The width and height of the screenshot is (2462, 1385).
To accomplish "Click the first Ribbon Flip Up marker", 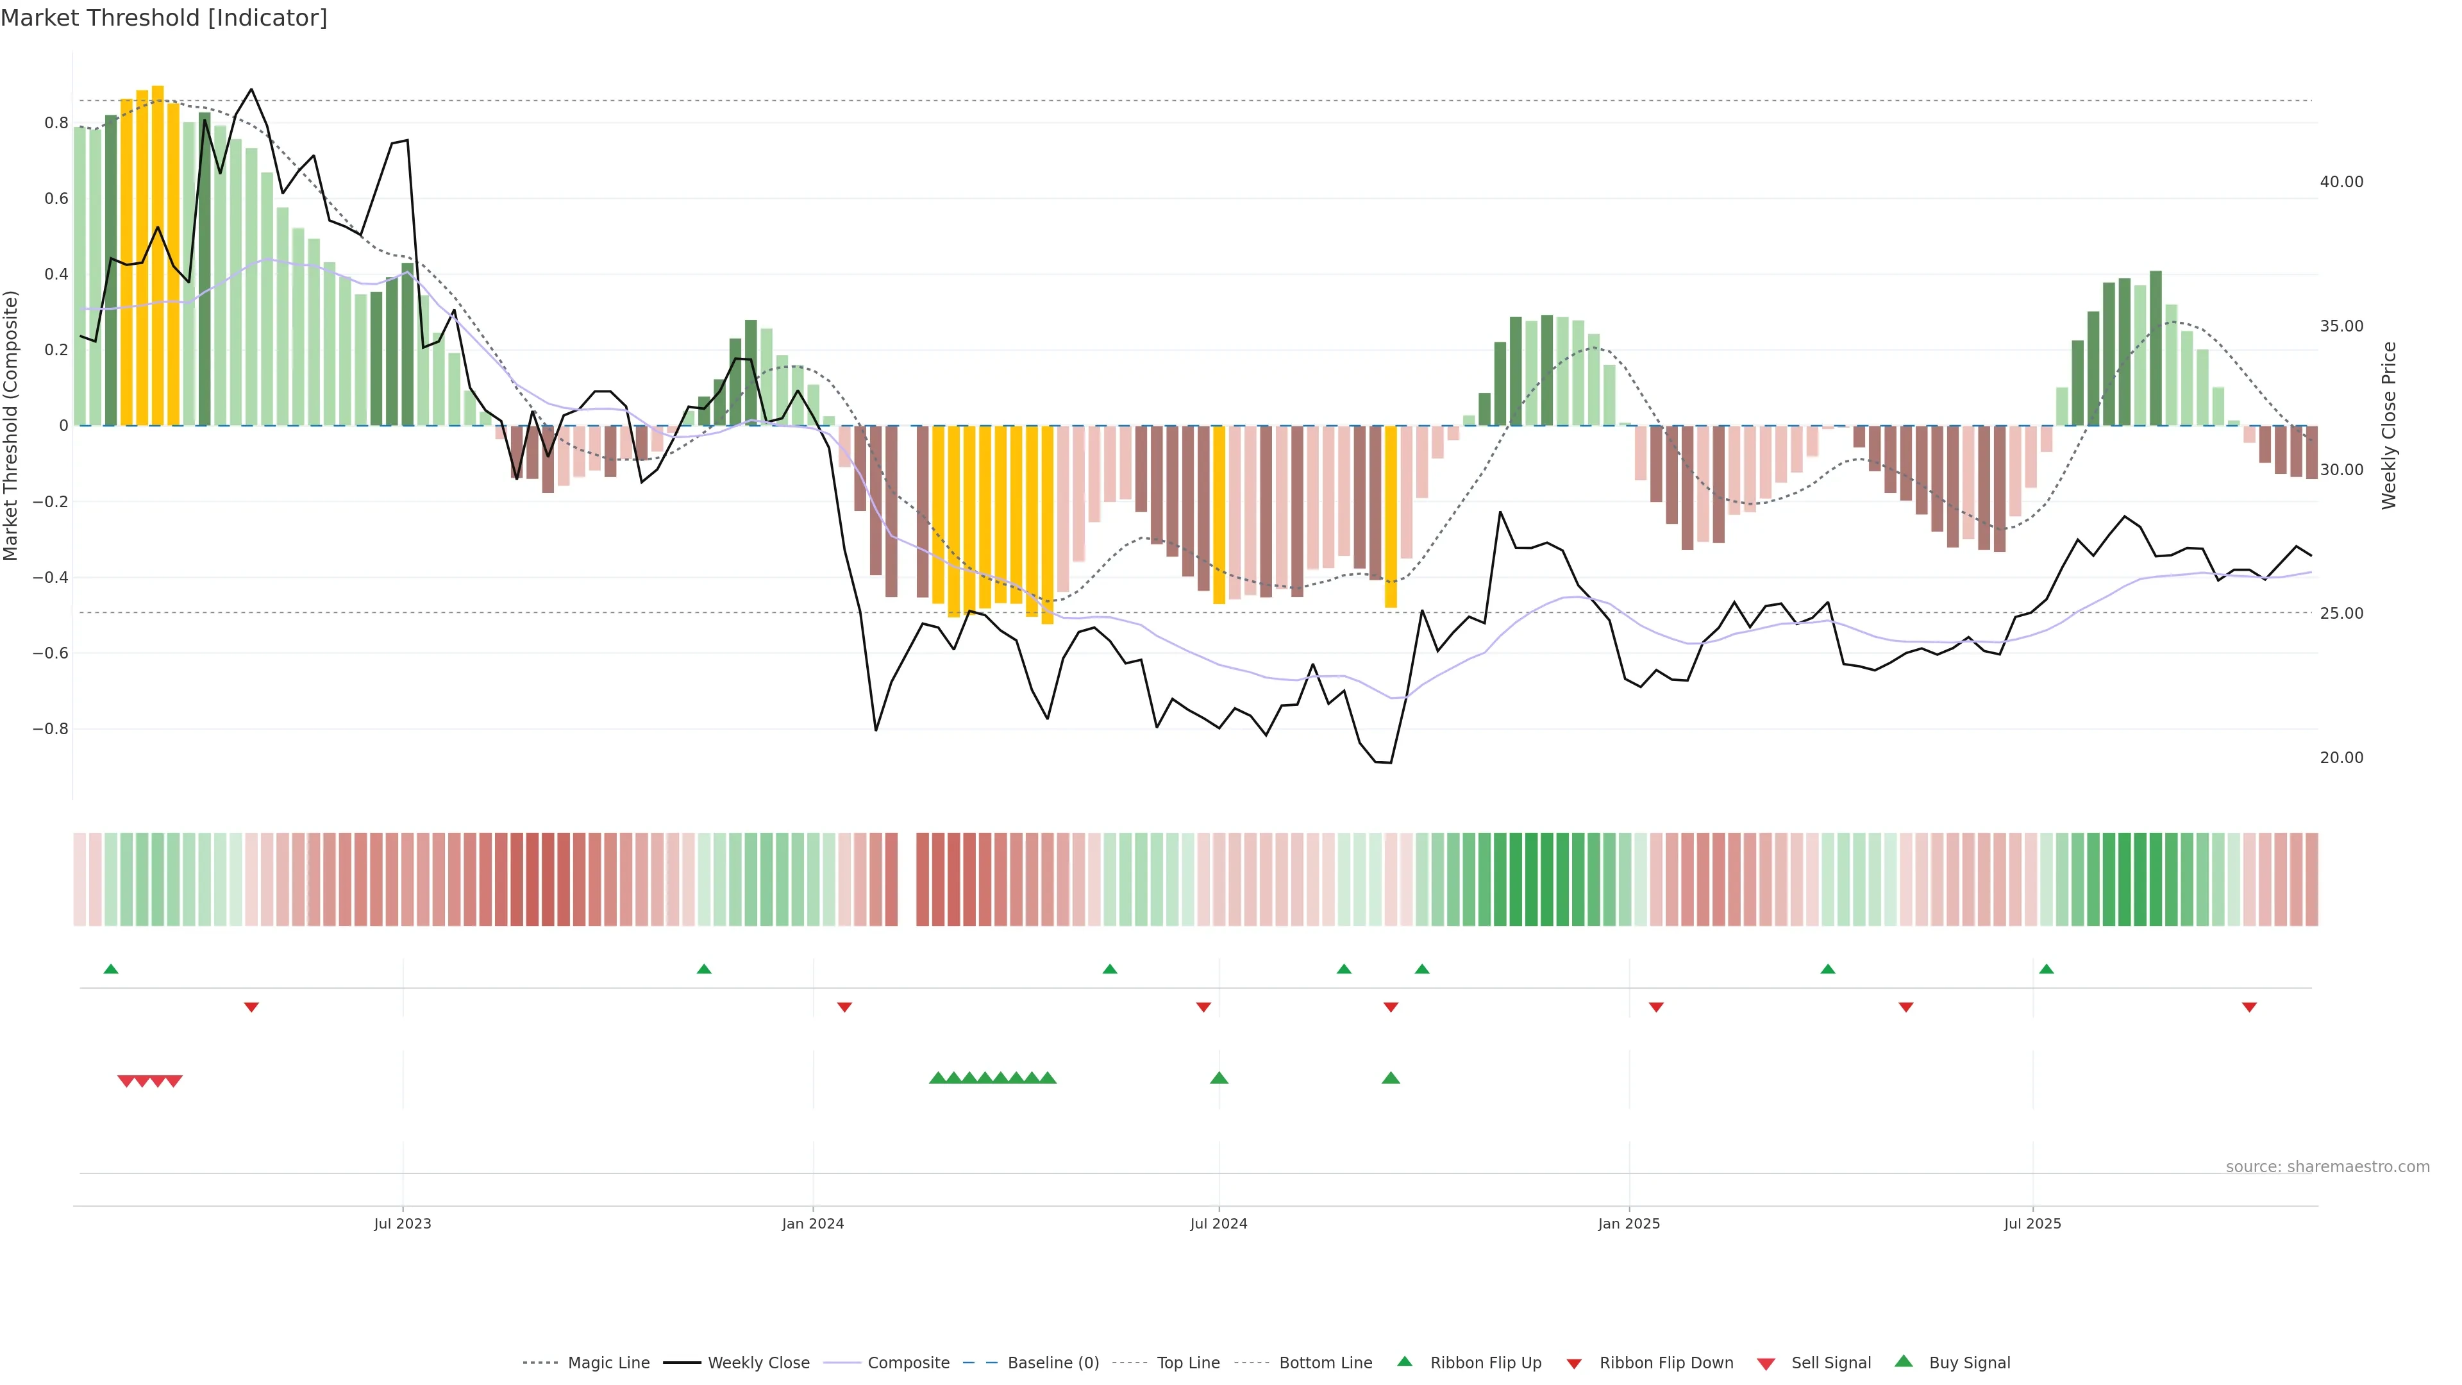I will [x=111, y=969].
